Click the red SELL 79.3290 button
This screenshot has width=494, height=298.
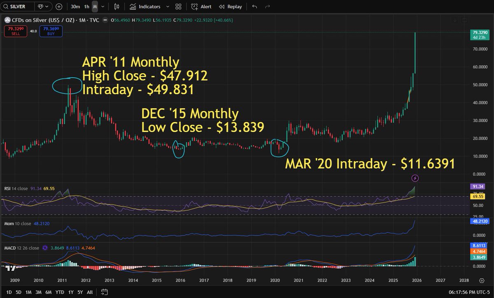[x=15, y=31]
